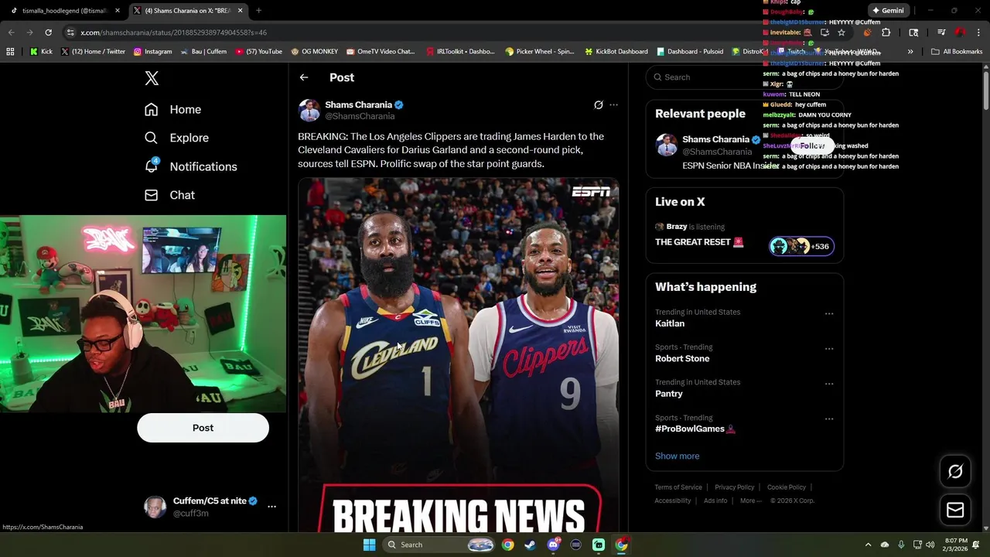Click the address bar URL
Screen dimensions: 990x557
pos(173,32)
